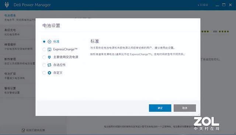236x135 pixels.
Task: Select the ExpressCharge radio button
Action: [44, 49]
